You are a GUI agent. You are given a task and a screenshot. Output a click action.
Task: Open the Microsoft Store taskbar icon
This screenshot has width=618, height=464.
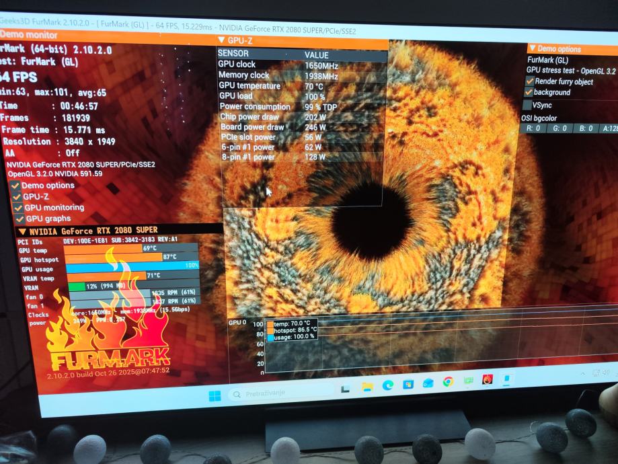408,384
